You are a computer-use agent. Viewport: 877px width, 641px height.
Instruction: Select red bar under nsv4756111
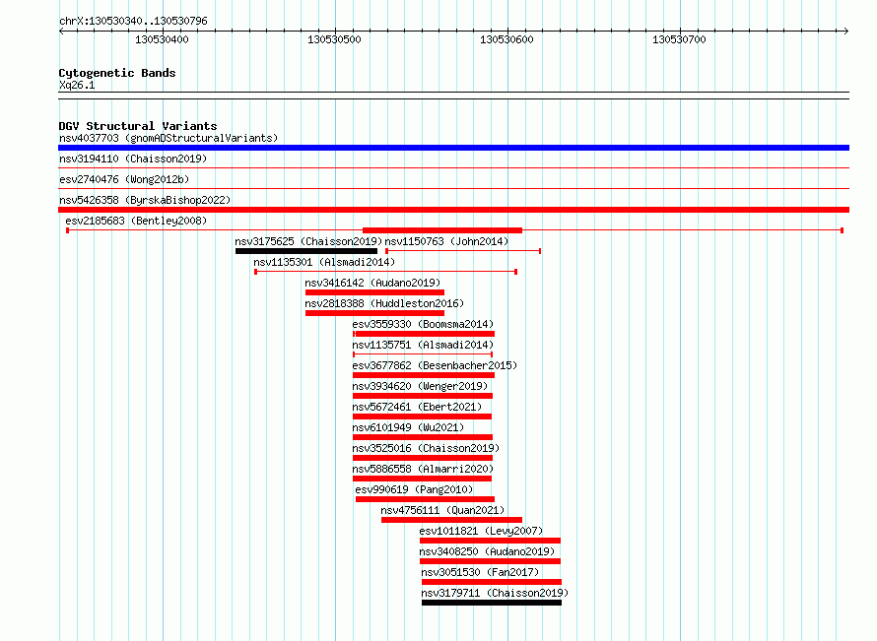click(452, 520)
